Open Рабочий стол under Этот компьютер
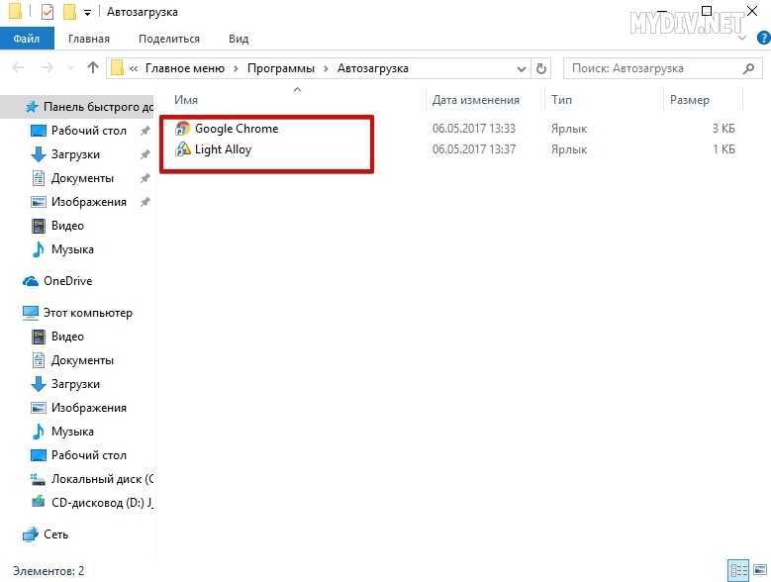The width and height of the screenshot is (771, 582). [89, 455]
